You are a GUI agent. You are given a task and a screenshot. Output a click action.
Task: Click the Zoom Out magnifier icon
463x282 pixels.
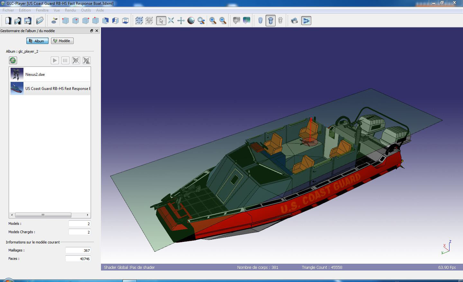point(223,21)
